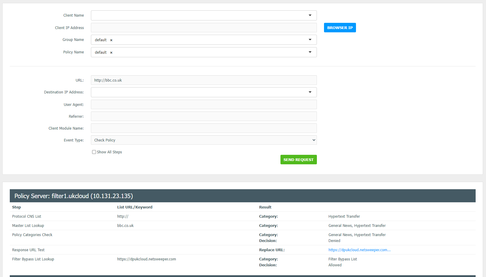486x277 pixels.
Task: Select 'Protocol CNS List' step text
Action: pos(27,216)
